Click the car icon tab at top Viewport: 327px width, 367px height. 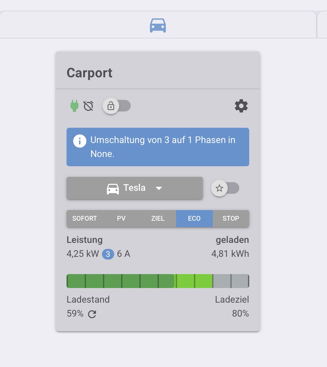tap(158, 25)
